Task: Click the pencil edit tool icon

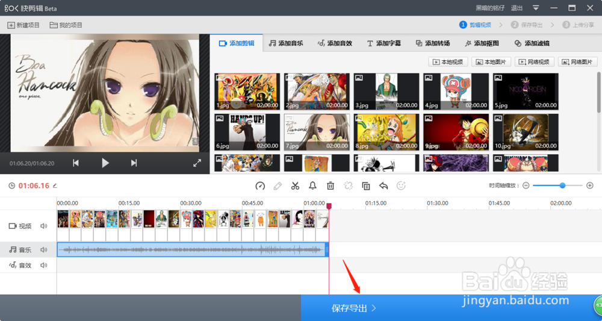Action: point(278,186)
